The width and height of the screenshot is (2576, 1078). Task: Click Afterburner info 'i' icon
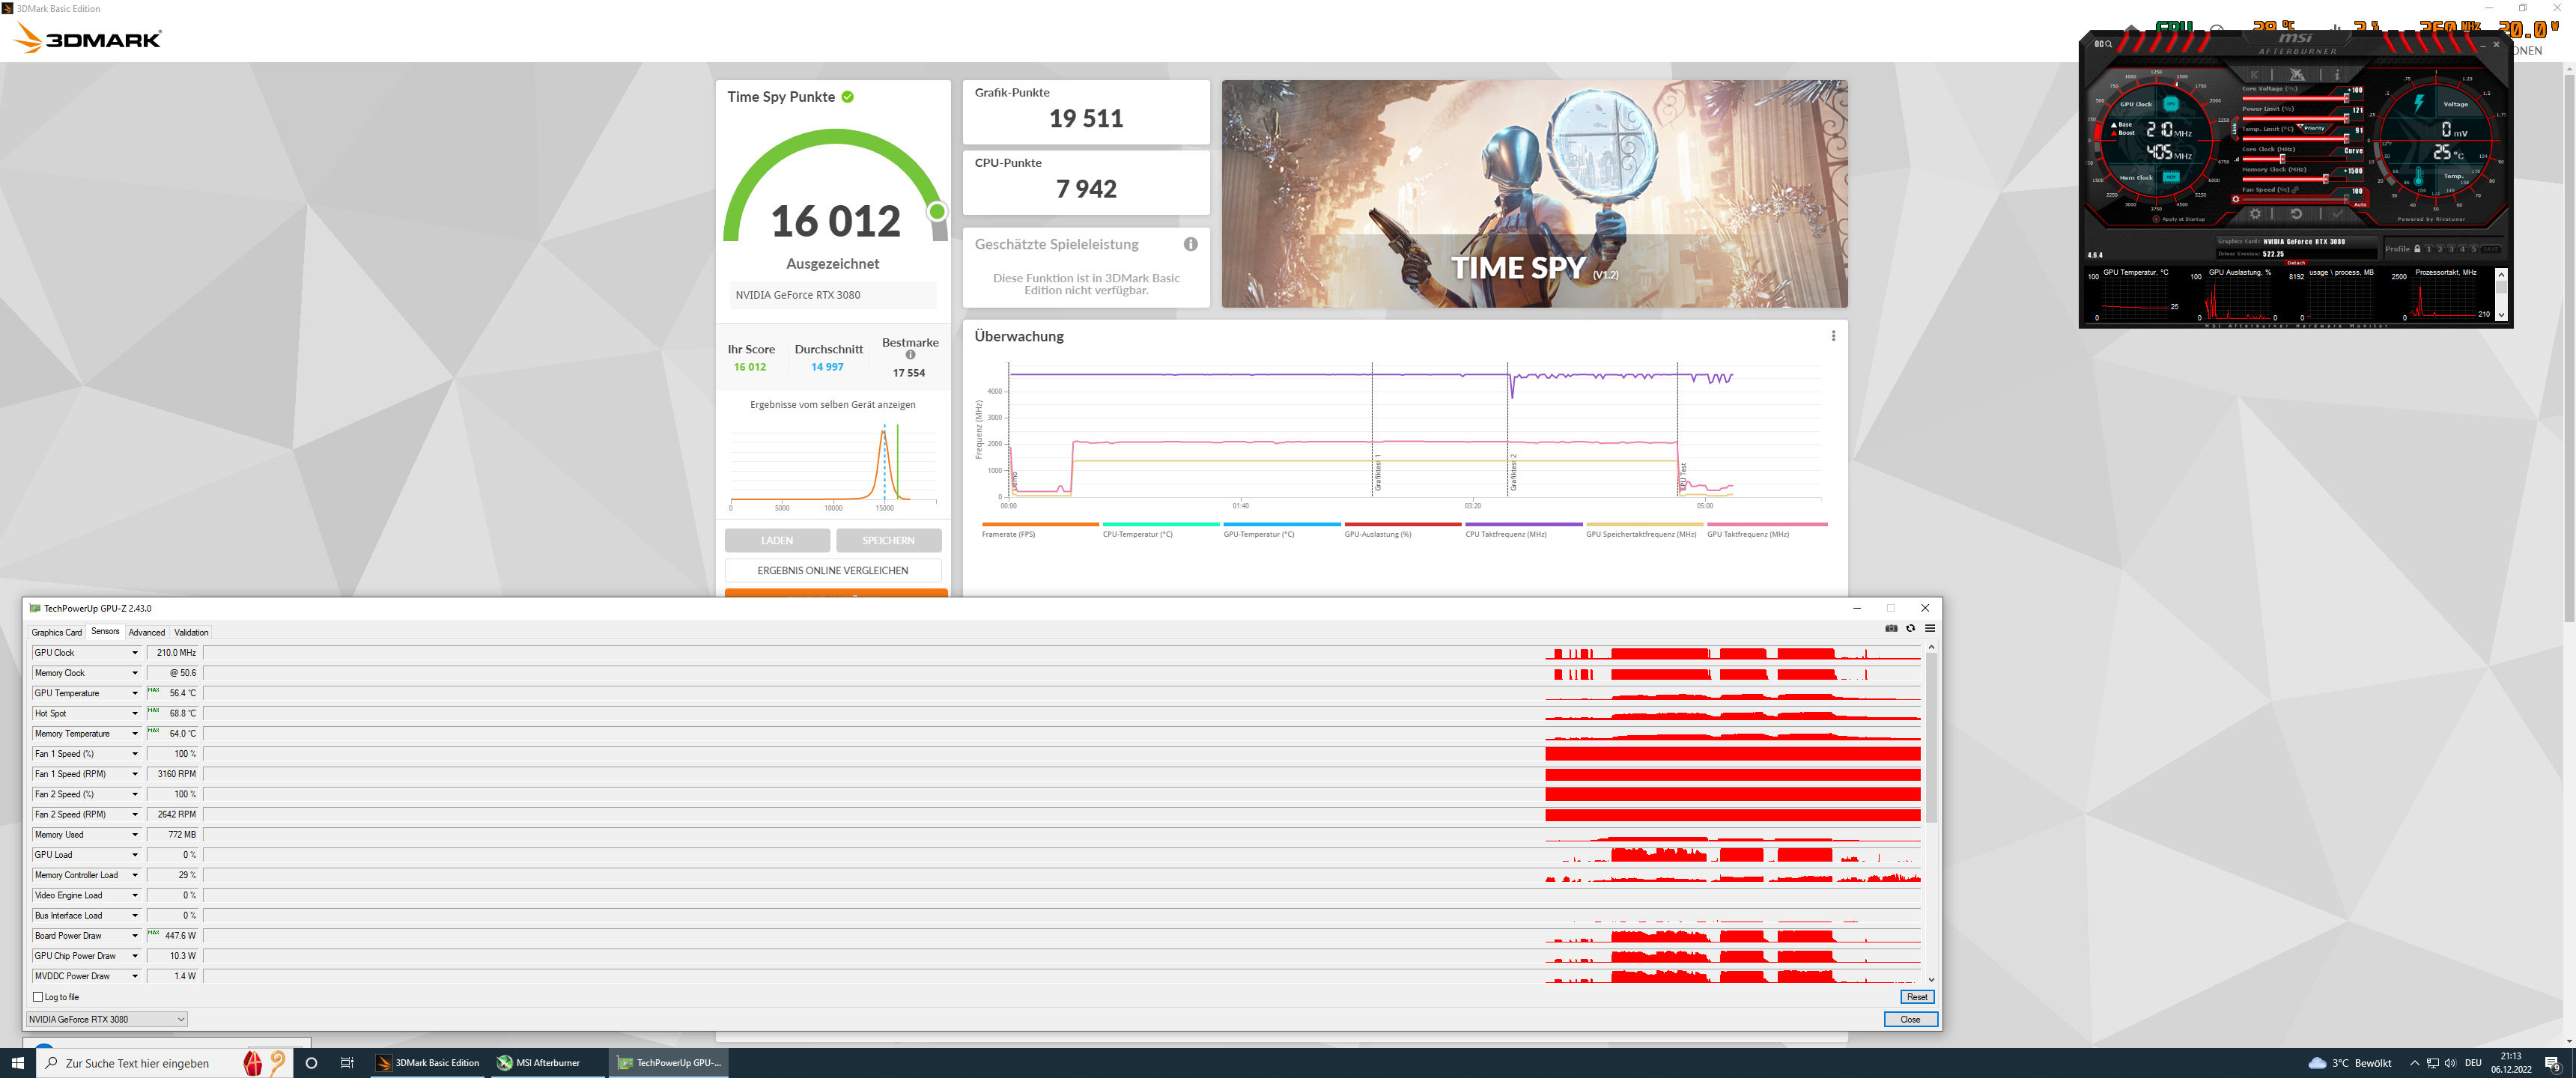pyautogui.click(x=2338, y=74)
